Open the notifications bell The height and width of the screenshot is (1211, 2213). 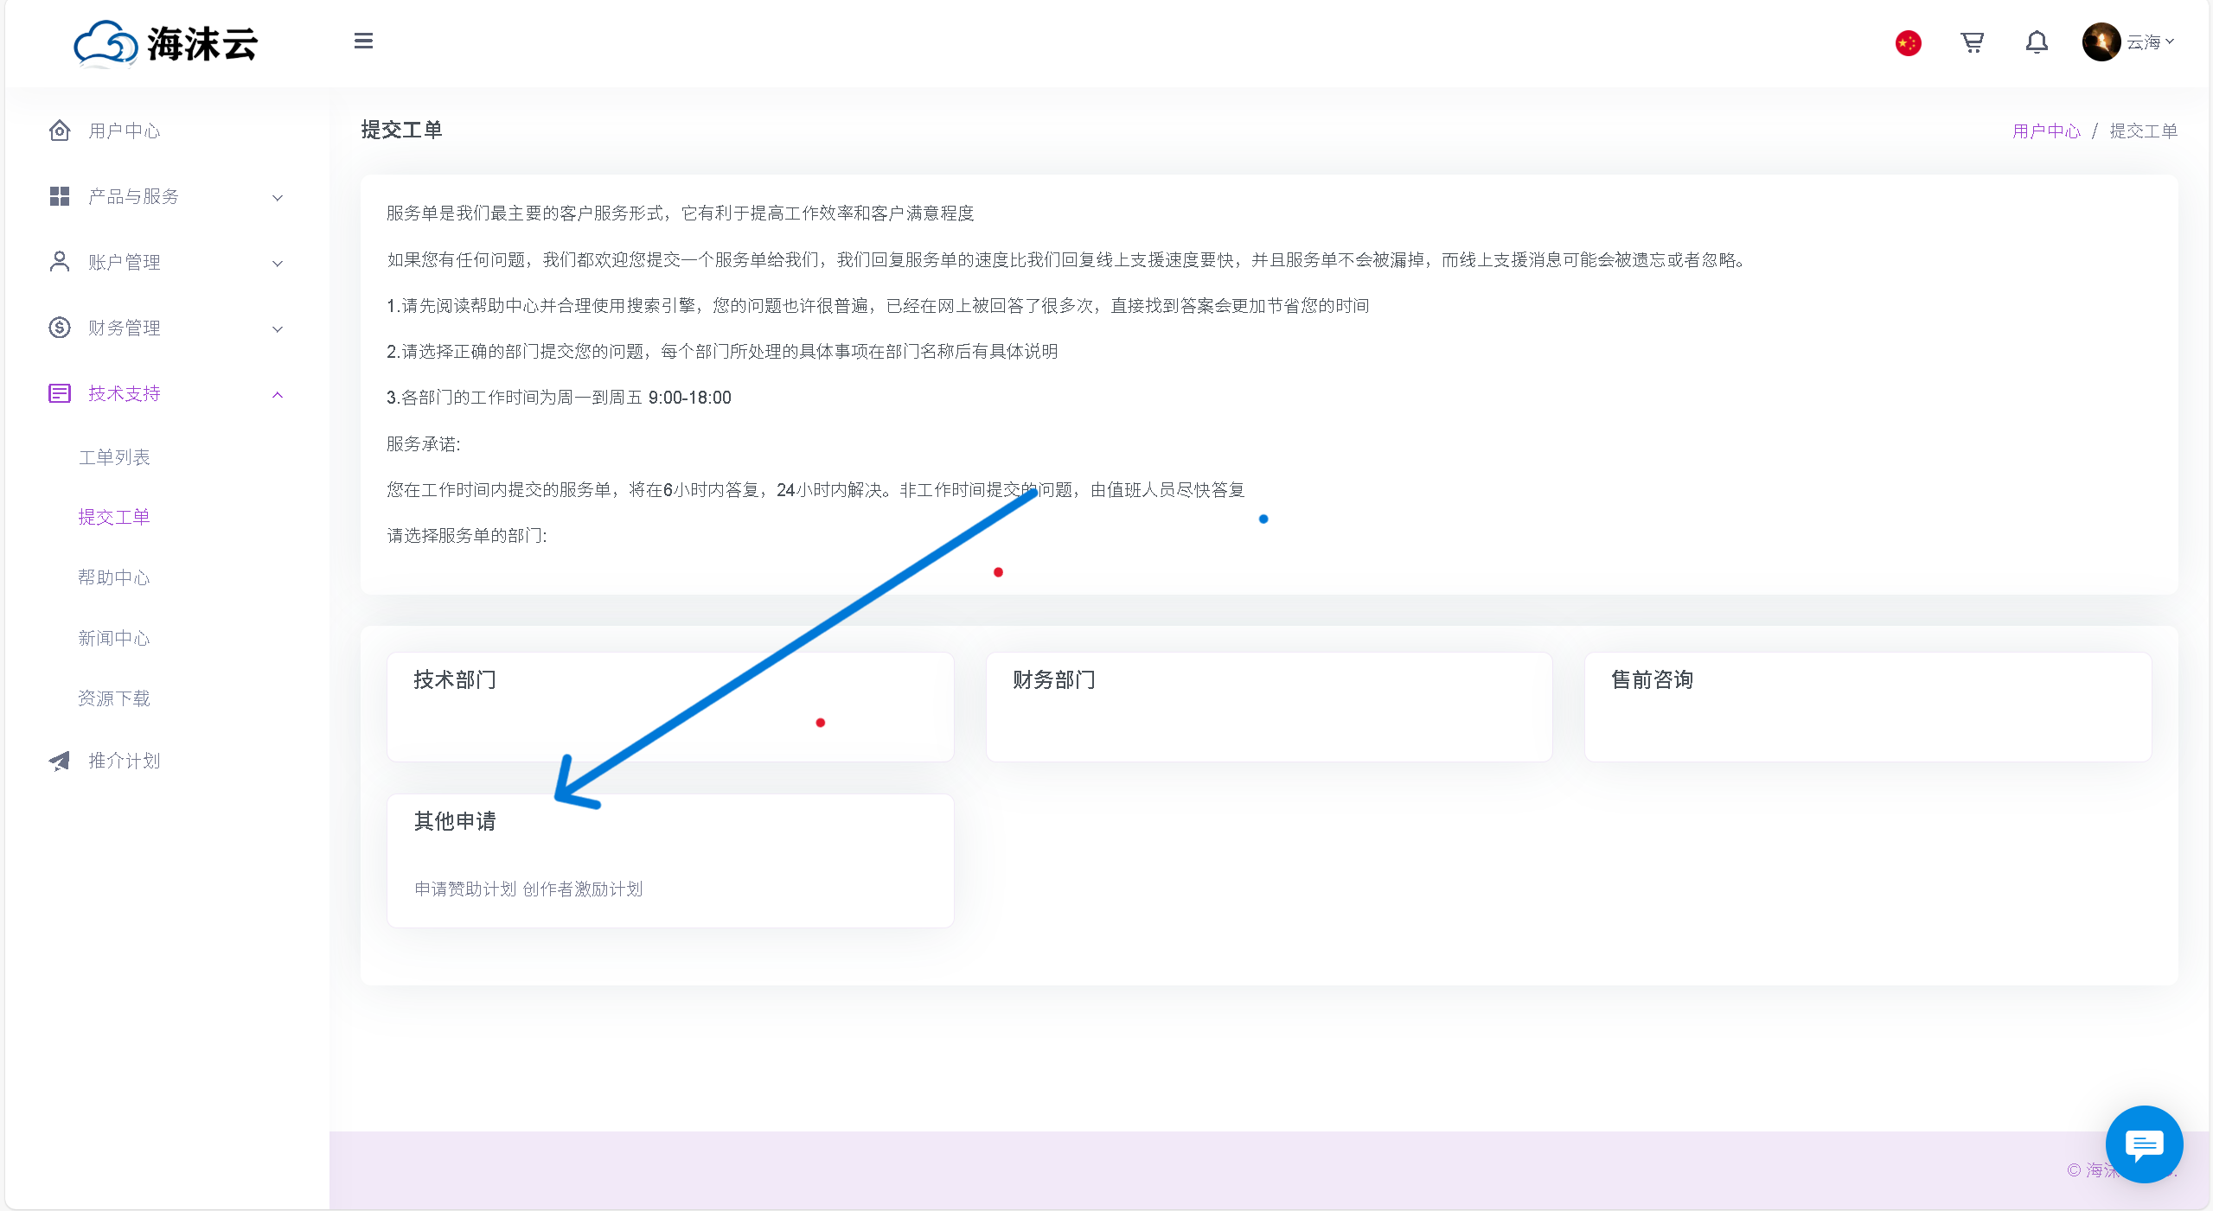click(x=2037, y=42)
